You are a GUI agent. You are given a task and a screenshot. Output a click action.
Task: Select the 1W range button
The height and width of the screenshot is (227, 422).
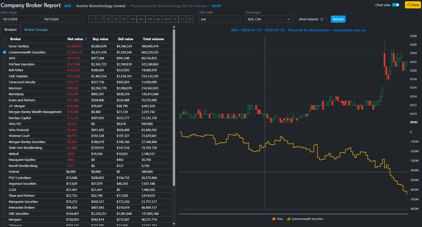pyautogui.click(x=132, y=19)
